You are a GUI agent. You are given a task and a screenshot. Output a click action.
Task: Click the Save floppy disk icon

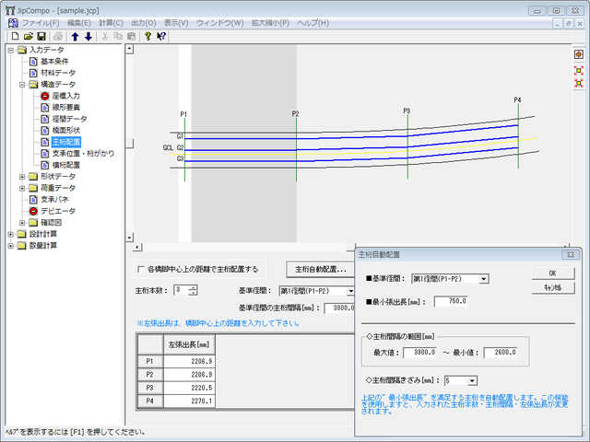coord(41,36)
